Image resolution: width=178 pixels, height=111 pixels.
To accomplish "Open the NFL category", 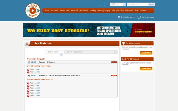I will [x=113, y=11].
